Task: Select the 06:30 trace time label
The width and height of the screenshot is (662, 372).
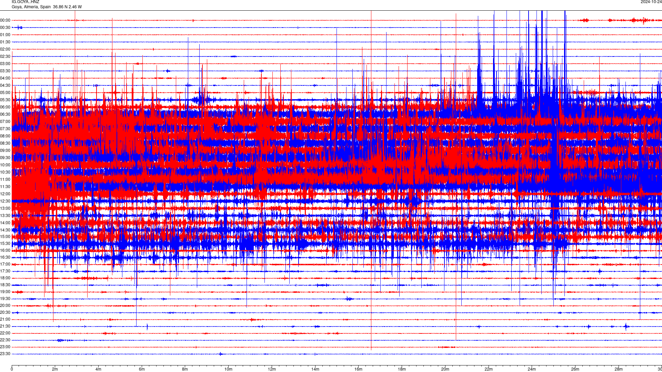Action: (5, 114)
